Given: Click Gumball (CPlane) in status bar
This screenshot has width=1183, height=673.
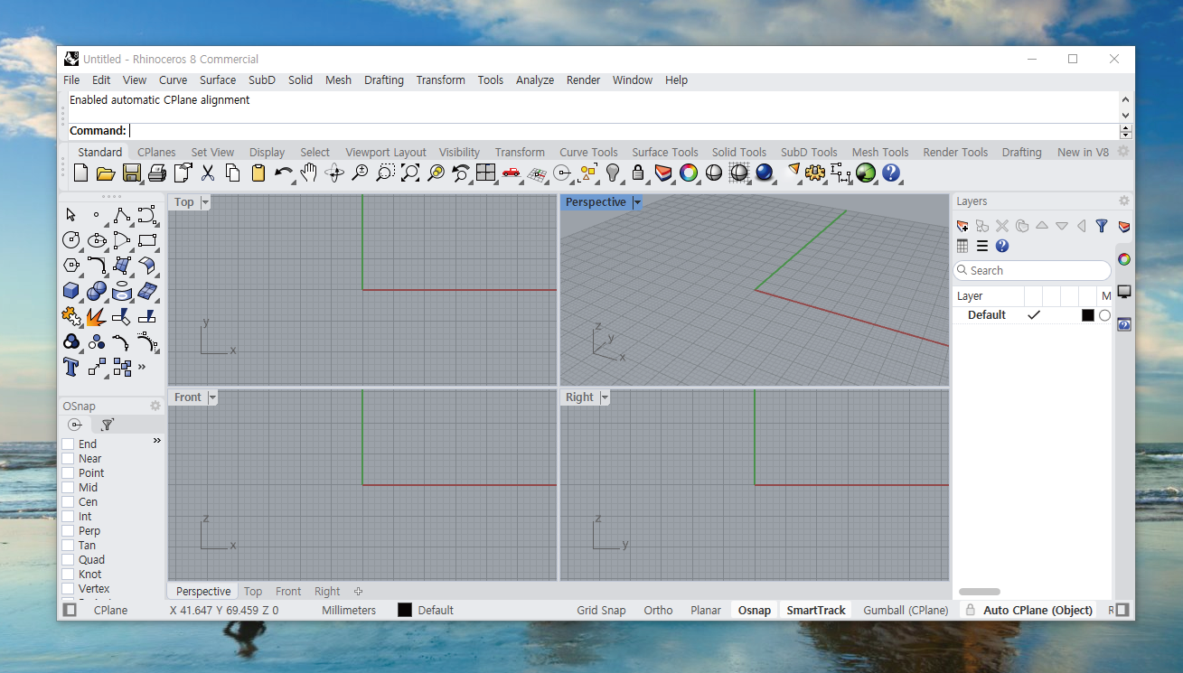Looking at the screenshot, I should pos(906,611).
